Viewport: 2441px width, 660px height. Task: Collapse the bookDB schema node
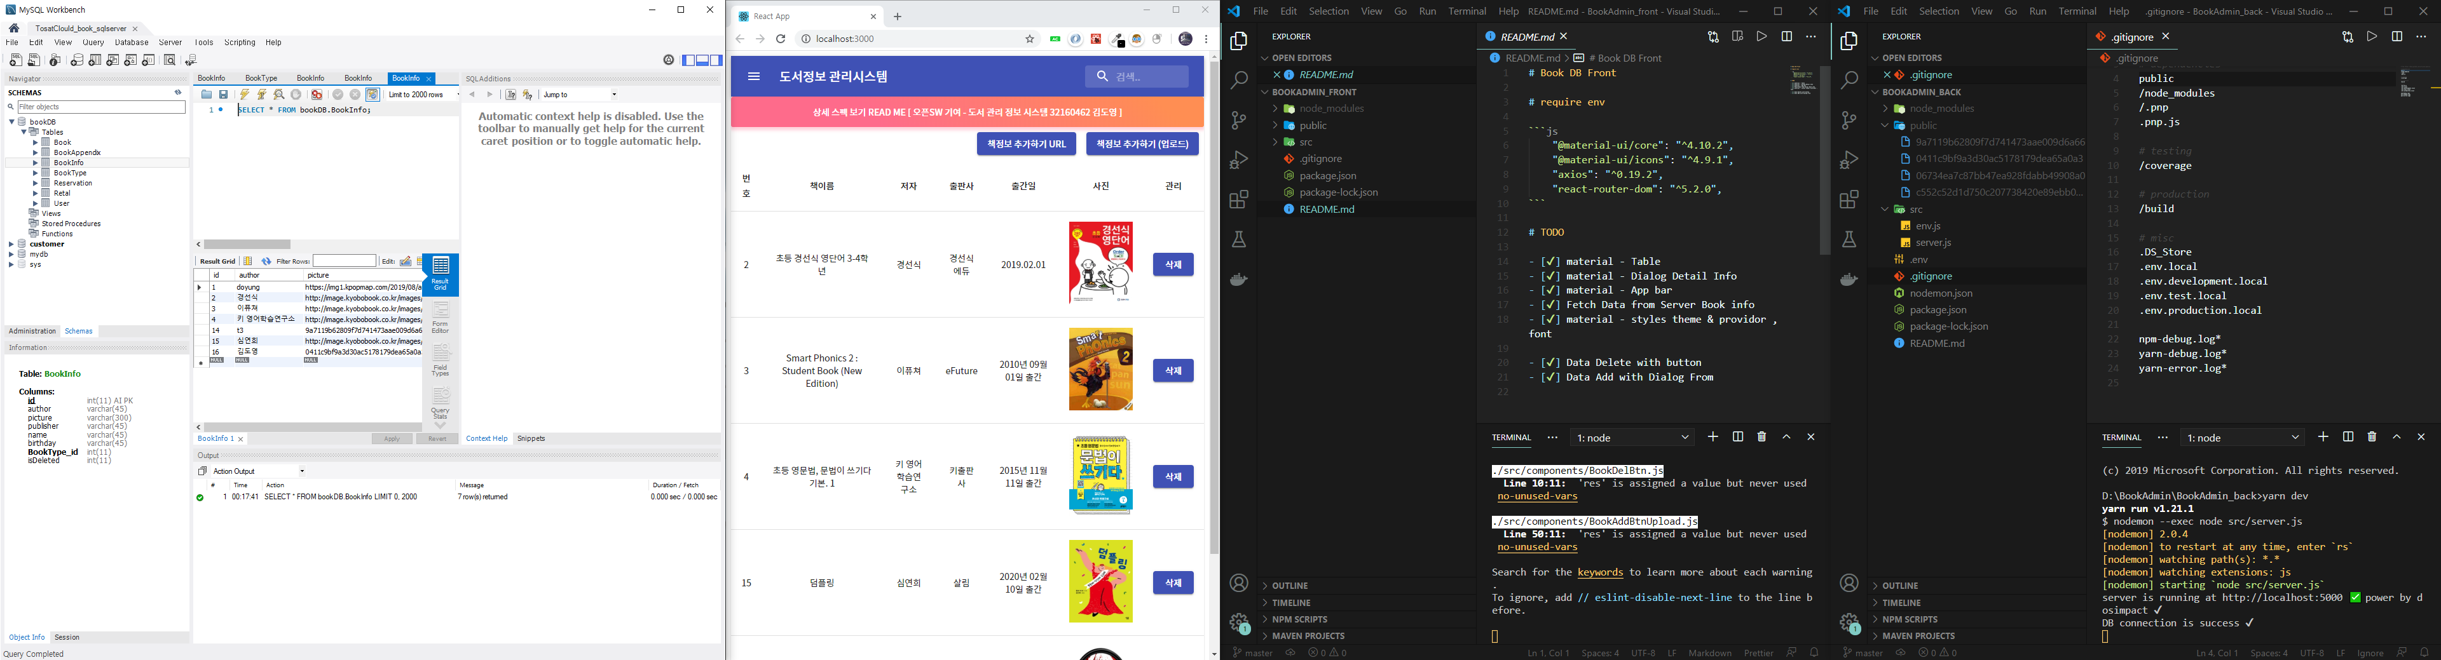click(x=12, y=122)
